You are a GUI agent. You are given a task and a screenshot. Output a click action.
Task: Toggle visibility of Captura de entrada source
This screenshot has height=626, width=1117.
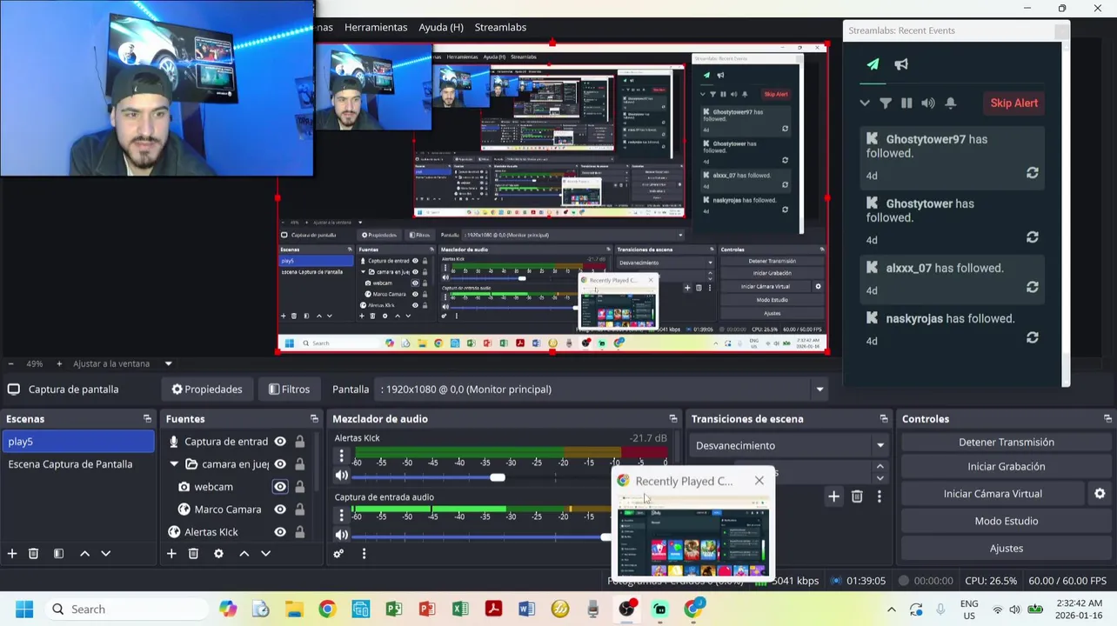(280, 442)
